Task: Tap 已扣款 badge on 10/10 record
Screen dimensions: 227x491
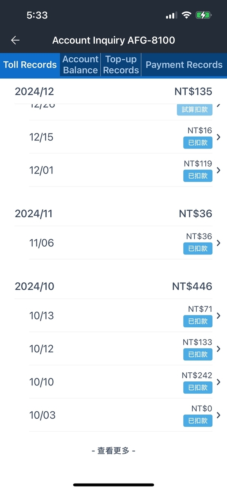Action: [x=198, y=387]
